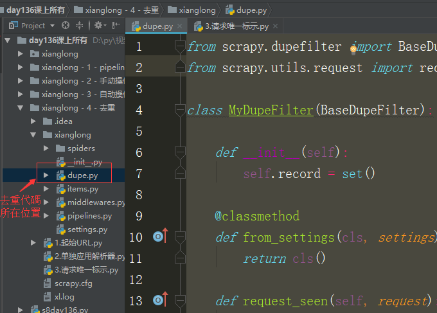
Task: Click the lightbulb intention icon on line 1
Action: click(353, 48)
